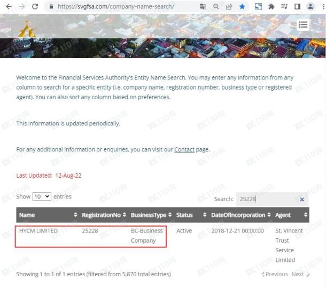326x288 pixels.
Task: Toggle the browser side panel
Action: pos(297,6)
